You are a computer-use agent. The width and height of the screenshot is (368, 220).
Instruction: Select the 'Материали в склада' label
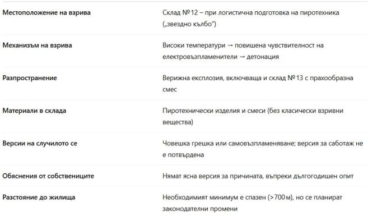(34, 111)
